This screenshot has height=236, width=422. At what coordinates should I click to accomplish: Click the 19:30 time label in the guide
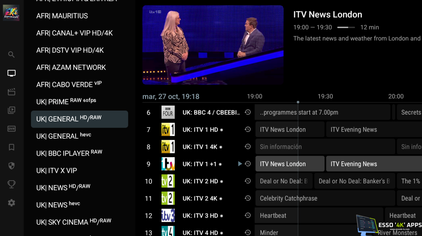tap(325, 96)
